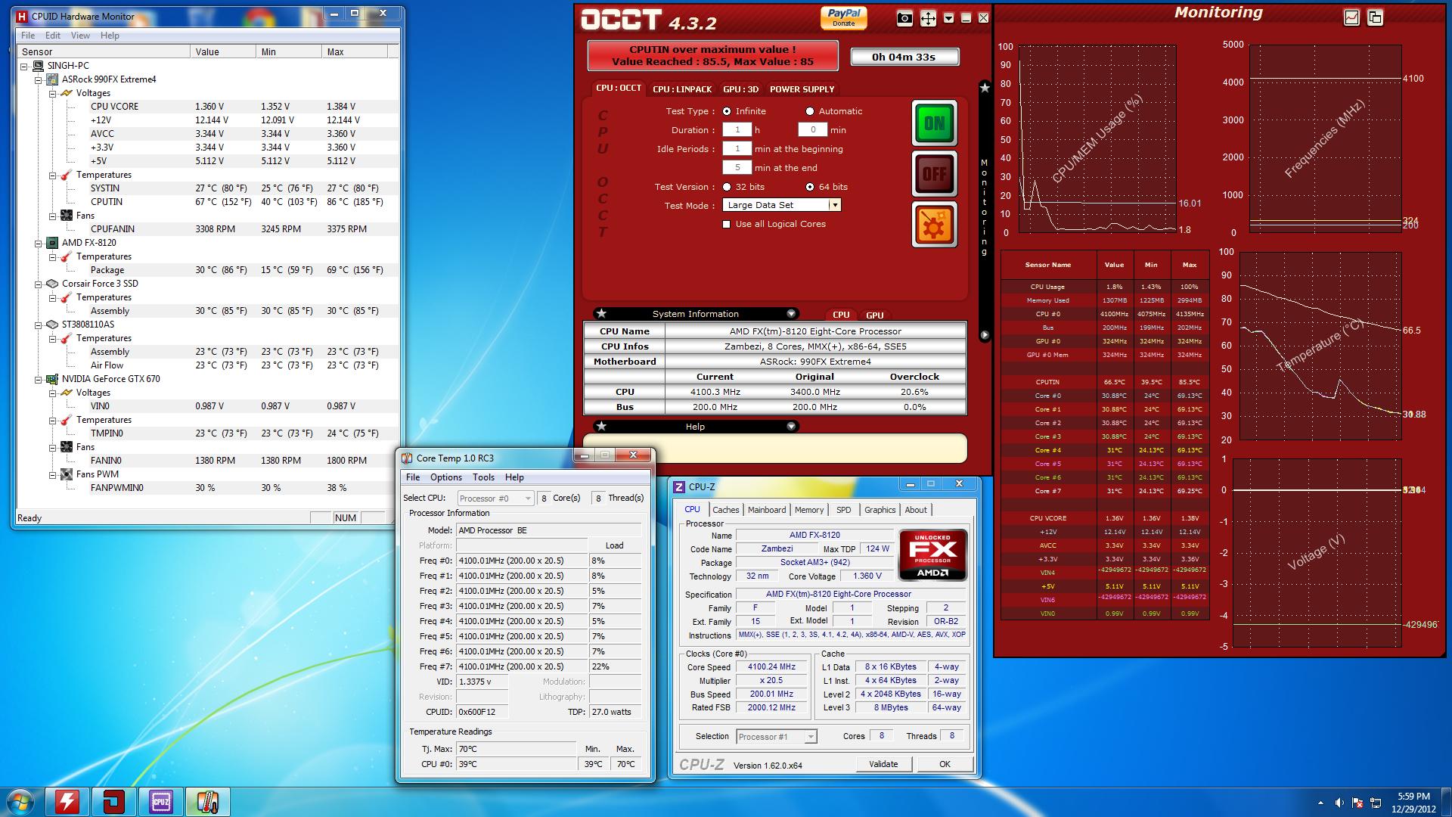Collapse the NVIDIA GeForce GTX 670 node
The height and width of the screenshot is (817, 1452).
coord(39,379)
